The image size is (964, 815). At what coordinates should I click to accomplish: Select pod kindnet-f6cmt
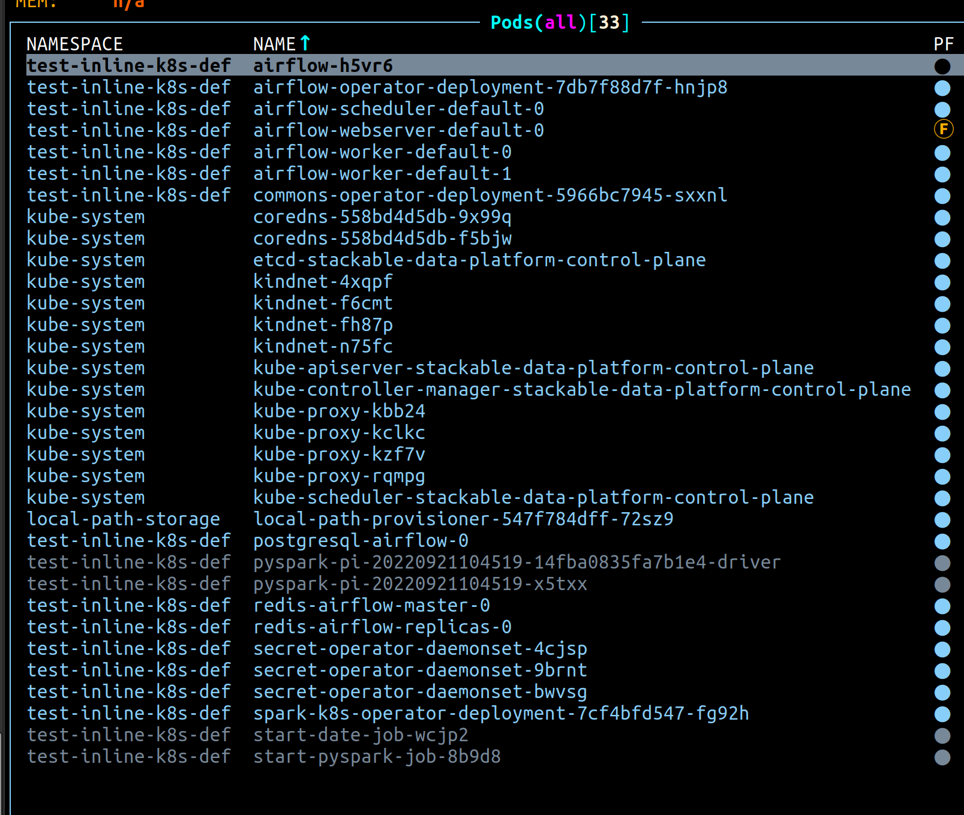(x=323, y=303)
